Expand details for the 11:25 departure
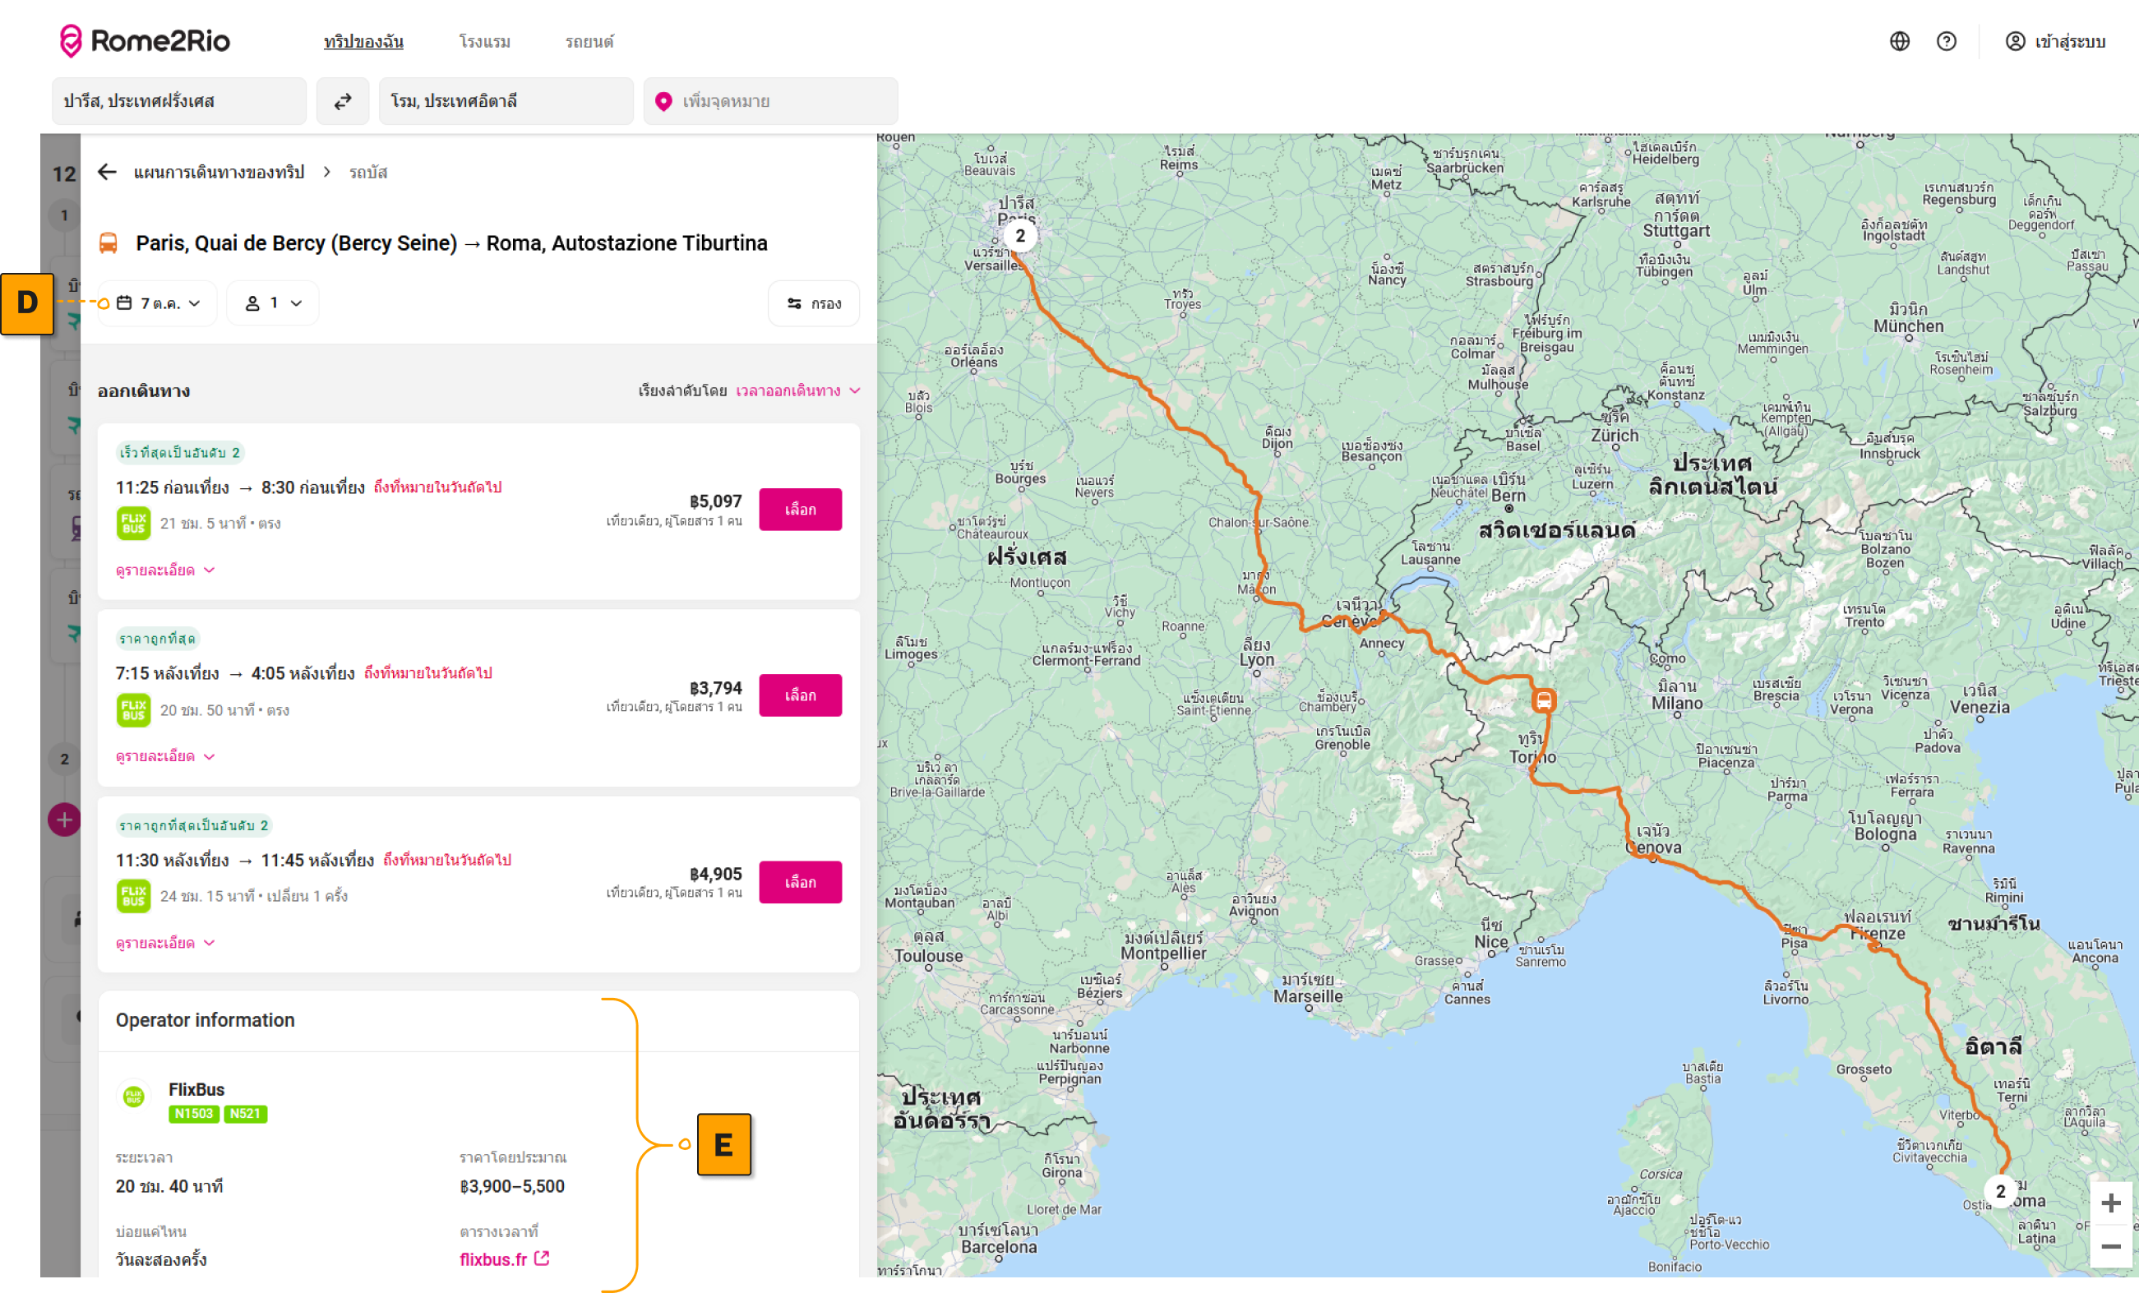 tap(164, 570)
